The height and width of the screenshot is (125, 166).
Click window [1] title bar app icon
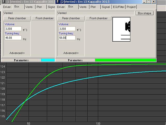[x=4, y=2]
